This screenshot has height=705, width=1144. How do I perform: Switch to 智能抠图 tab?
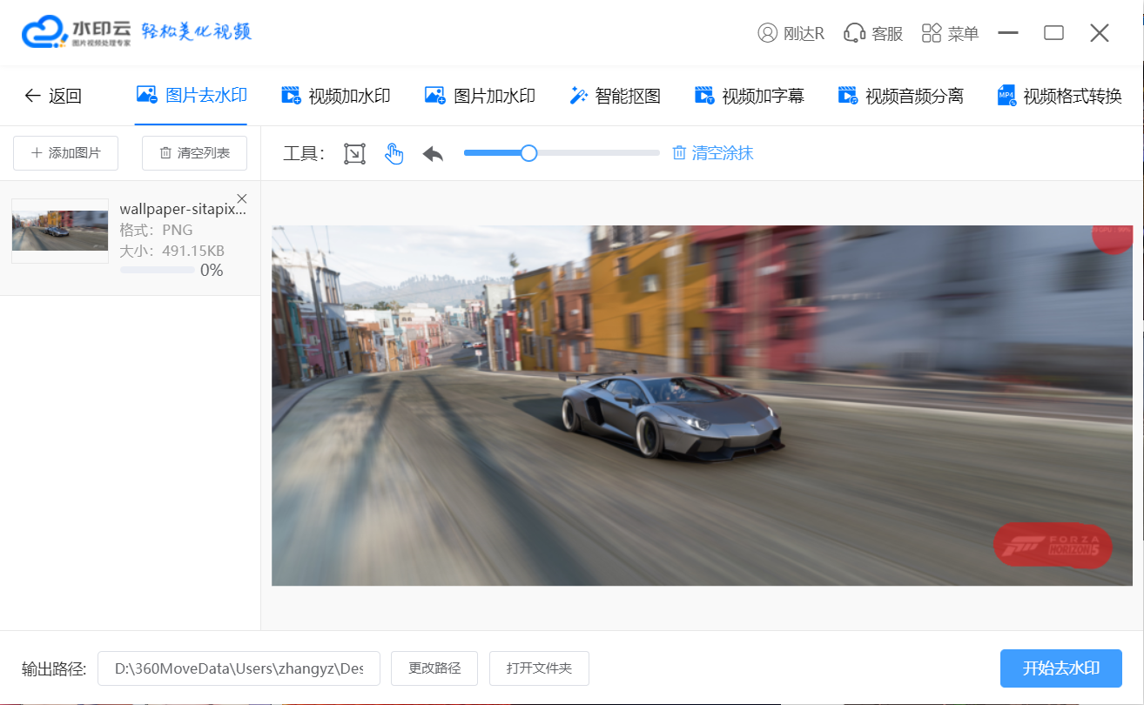615,96
